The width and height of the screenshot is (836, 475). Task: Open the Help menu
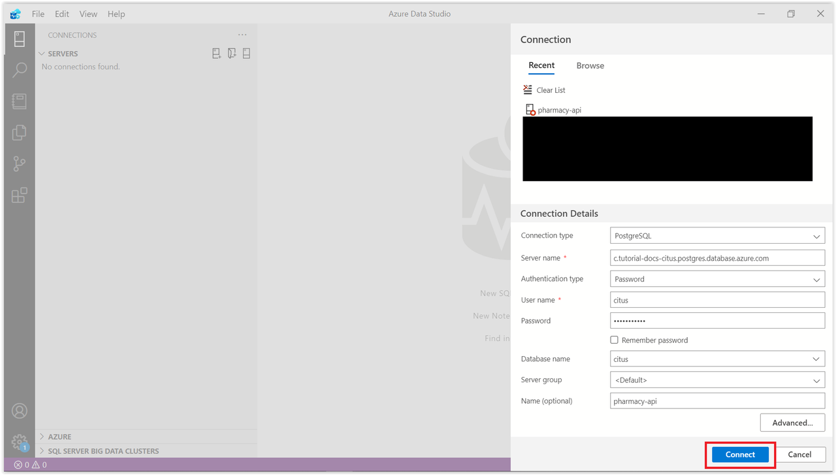click(116, 14)
